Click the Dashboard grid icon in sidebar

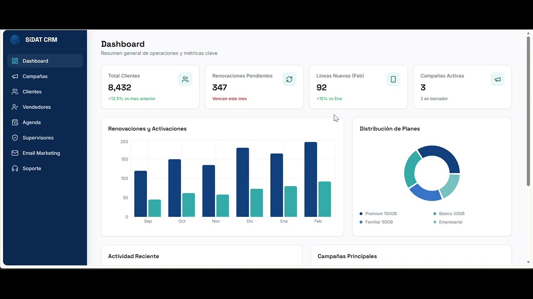coord(15,61)
